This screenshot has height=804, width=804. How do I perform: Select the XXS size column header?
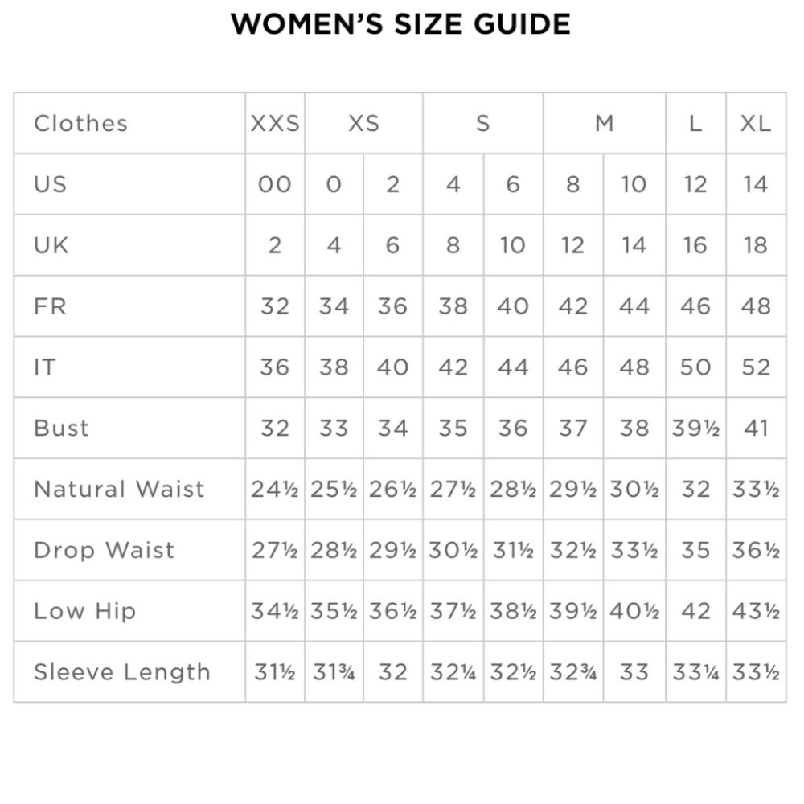(275, 124)
